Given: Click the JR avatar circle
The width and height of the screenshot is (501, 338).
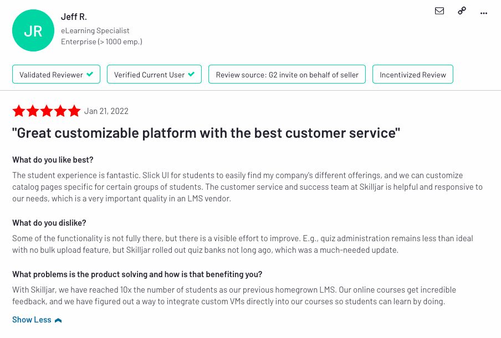Looking at the screenshot, I should pos(33,30).
